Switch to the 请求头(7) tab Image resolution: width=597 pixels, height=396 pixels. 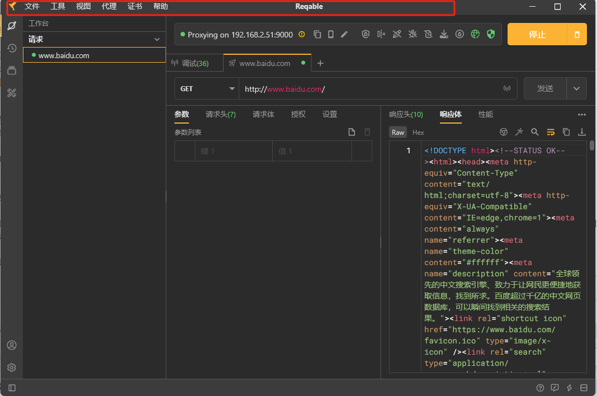point(220,114)
